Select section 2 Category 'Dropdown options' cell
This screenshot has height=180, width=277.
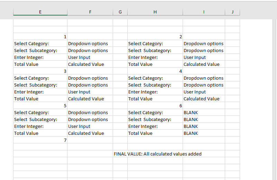pos(204,43)
